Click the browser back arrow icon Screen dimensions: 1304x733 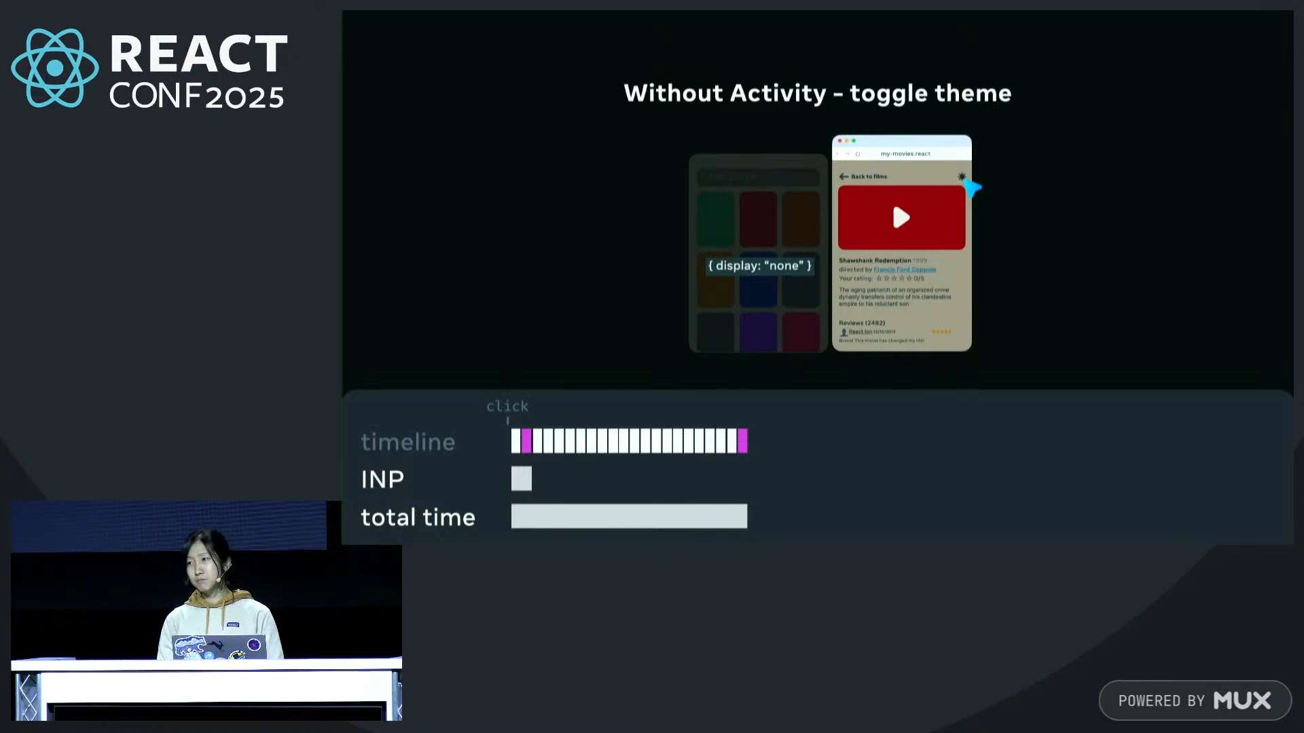click(x=839, y=154)
